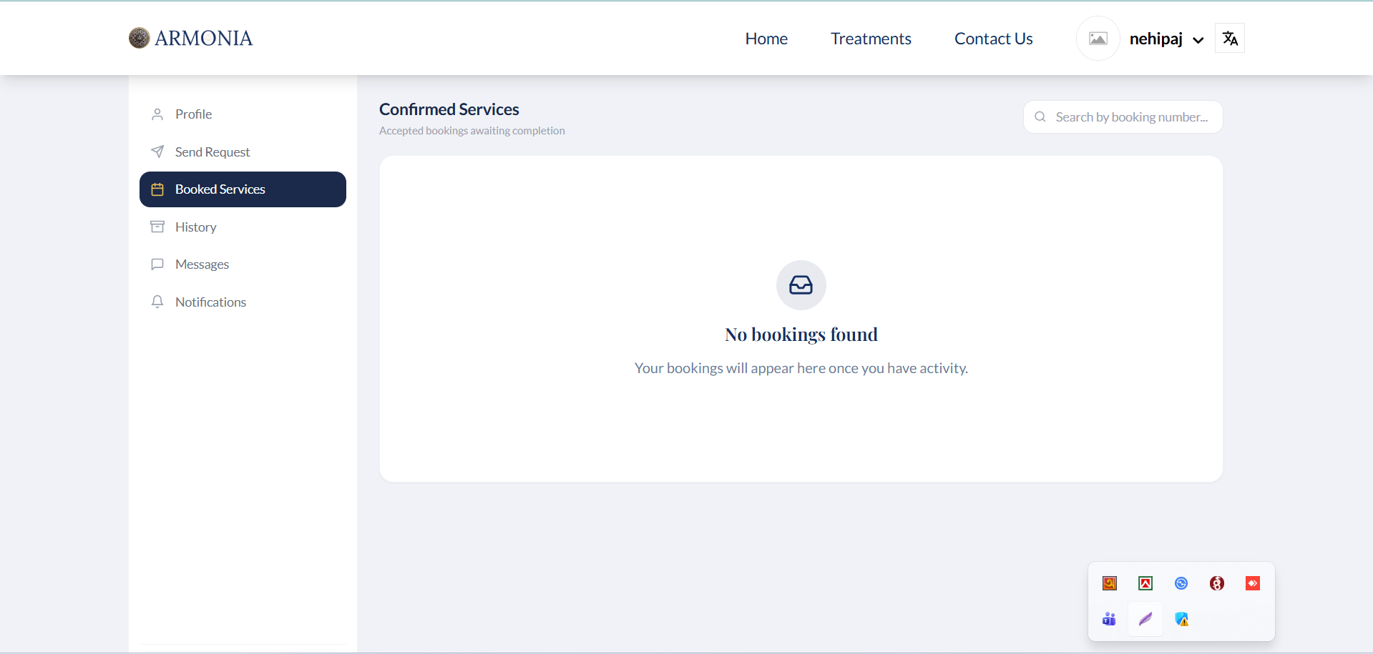Click the Confirmed Services heading

449,109
